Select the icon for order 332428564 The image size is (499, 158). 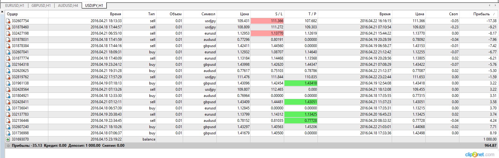click(x=8, y=89)
